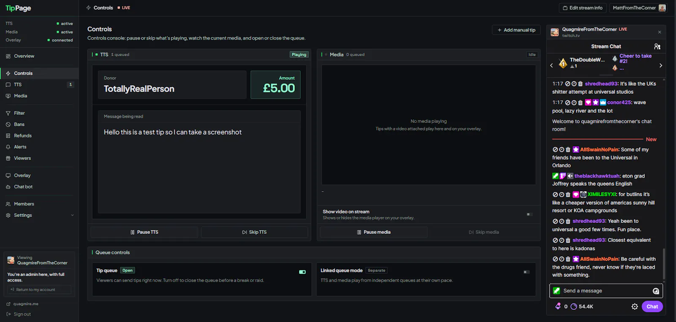Delete XIMILESYXI's butlins message
The width and height of the screenshot is (676, 322).
[568, 195]
